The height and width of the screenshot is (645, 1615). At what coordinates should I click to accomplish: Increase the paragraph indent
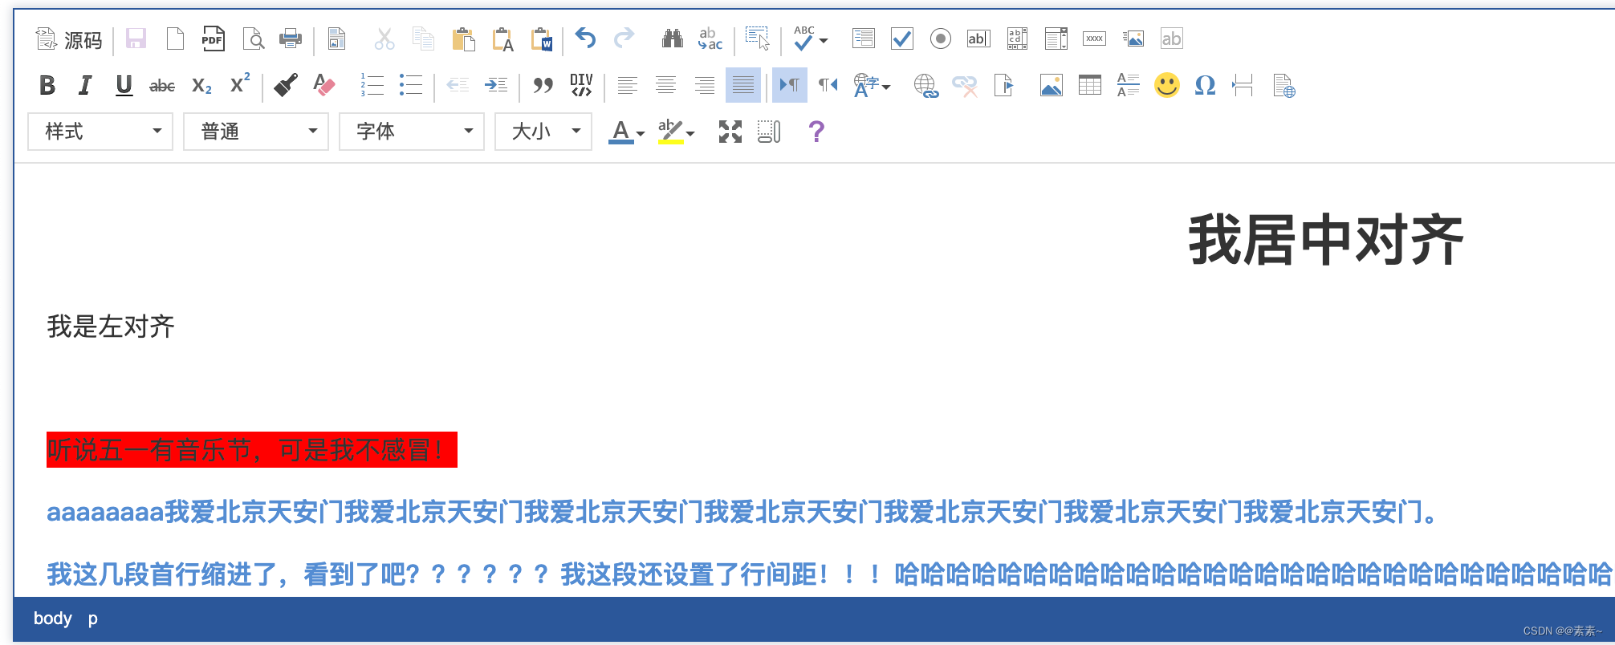point(496,85)
